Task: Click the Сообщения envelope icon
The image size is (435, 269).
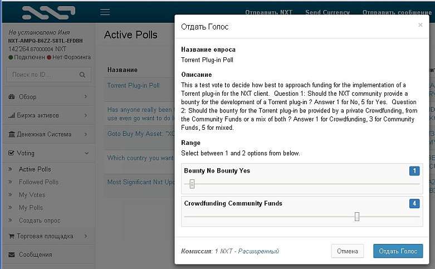Action: pyautogui.click(x=11, y=255)
